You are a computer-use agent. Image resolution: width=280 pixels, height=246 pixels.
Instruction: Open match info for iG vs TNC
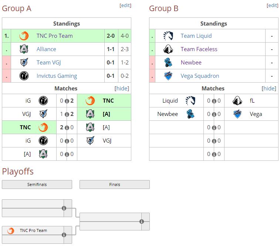pyautogui.click(x=67, y=101)
